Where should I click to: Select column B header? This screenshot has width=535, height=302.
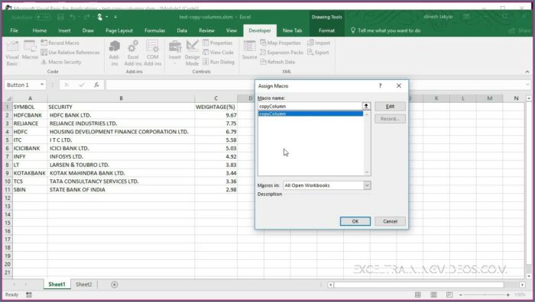tap(121, 98)
